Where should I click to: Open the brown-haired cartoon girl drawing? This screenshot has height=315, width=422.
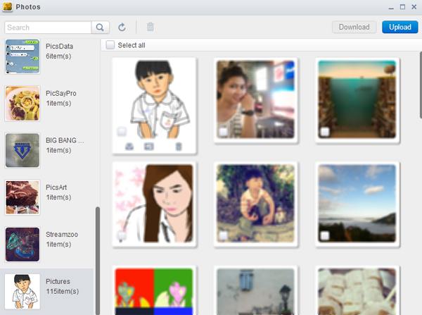154,204
